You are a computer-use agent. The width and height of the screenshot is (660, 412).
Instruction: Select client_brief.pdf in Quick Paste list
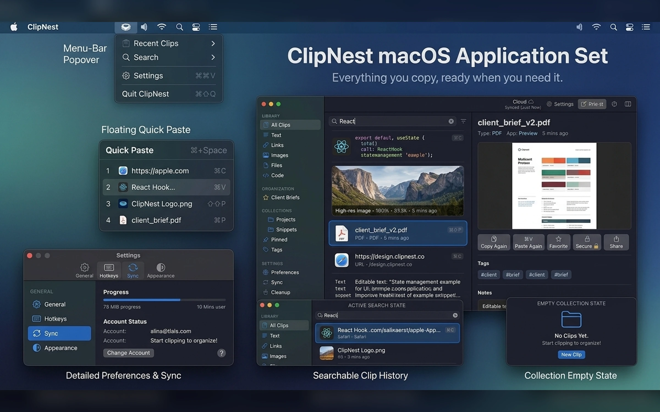pos(166,220)
